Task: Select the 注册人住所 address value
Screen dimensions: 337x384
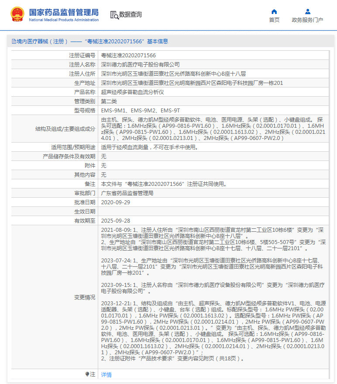Action: (x=173, y=74)
